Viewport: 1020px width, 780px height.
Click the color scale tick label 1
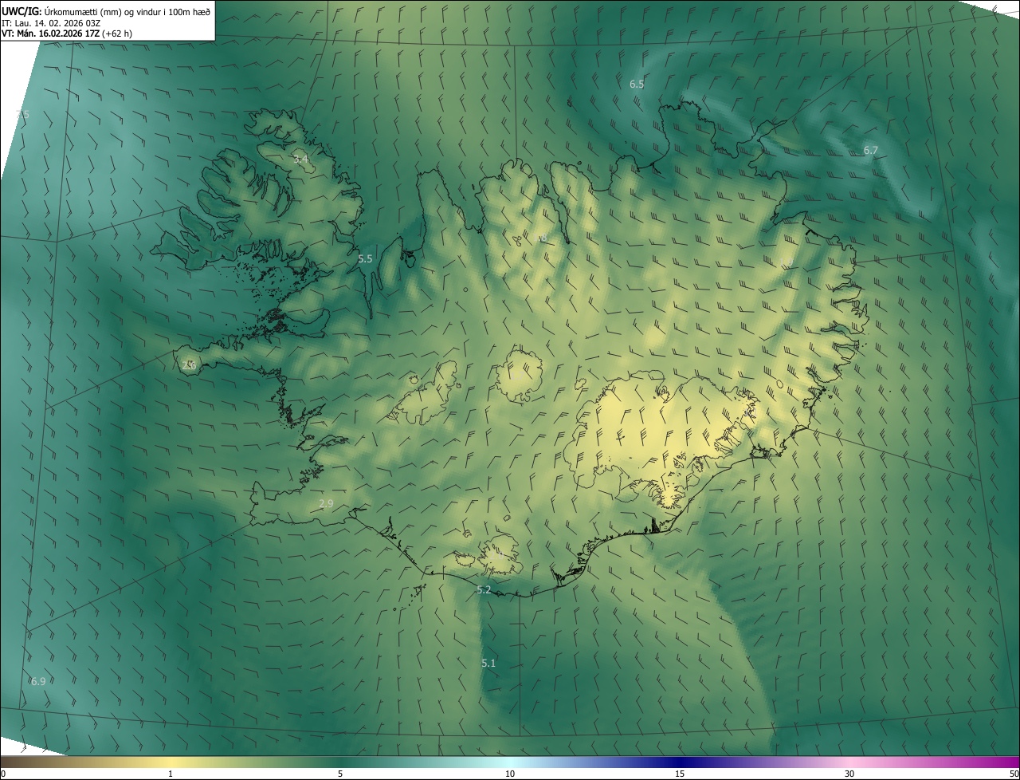171,774
